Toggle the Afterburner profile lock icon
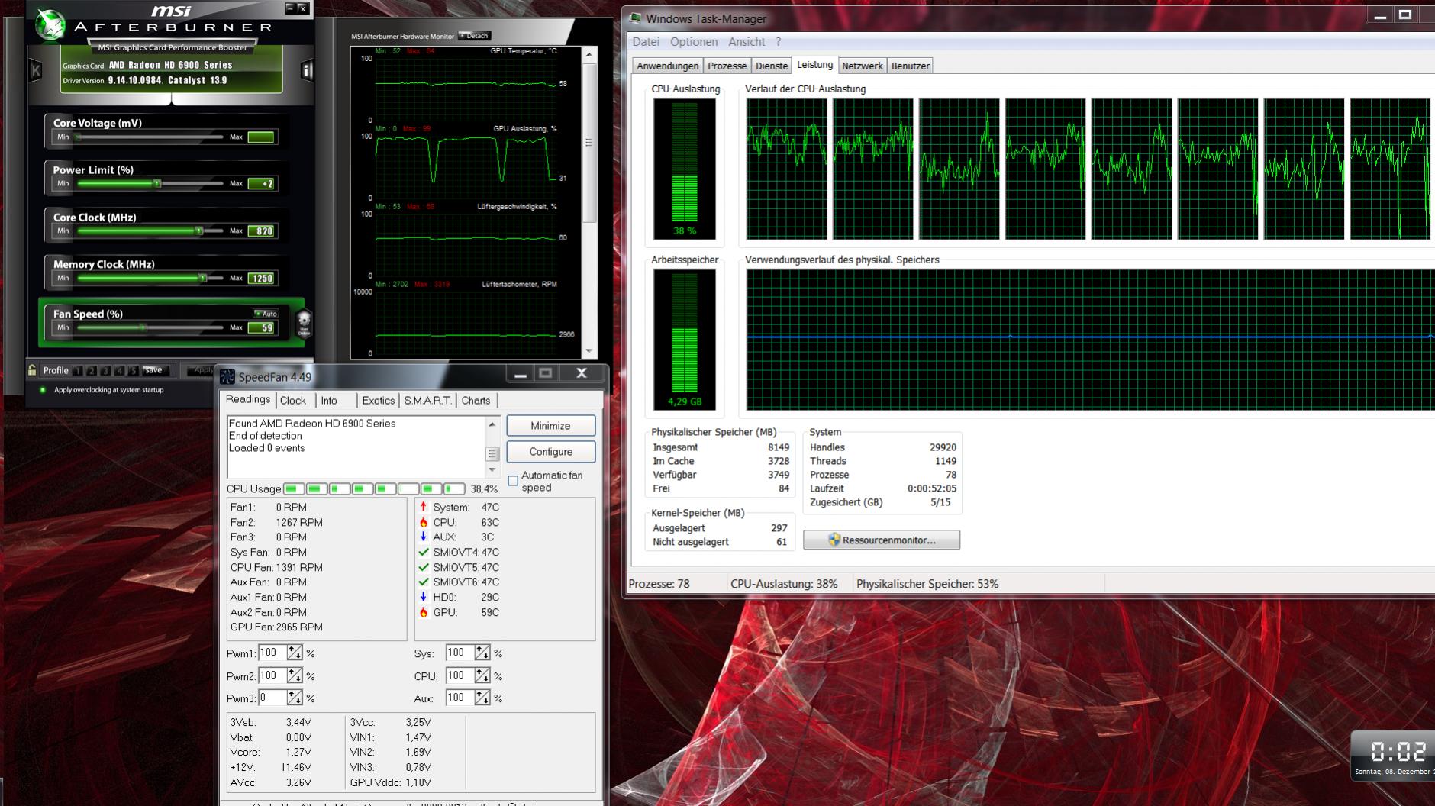Screen dimensions: 1435x806 point(32,370)
